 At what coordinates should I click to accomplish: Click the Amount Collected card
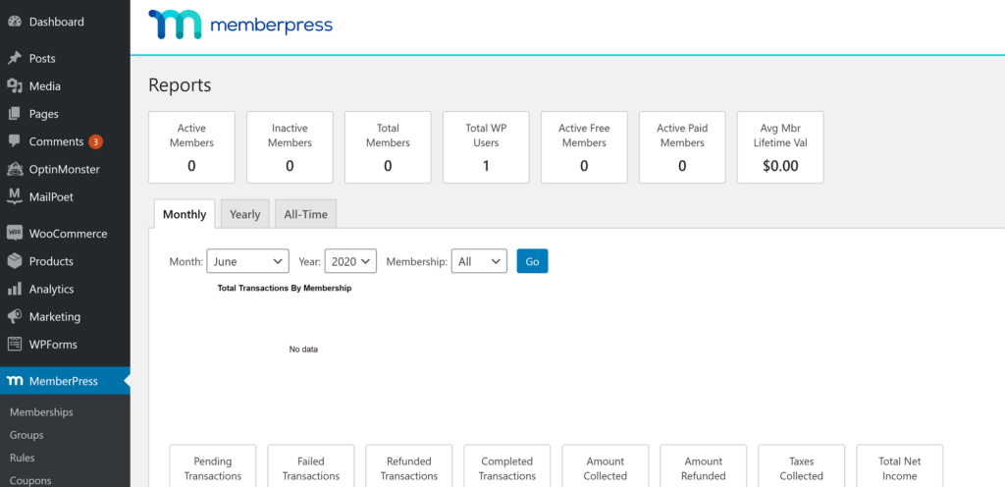[605, 465]
